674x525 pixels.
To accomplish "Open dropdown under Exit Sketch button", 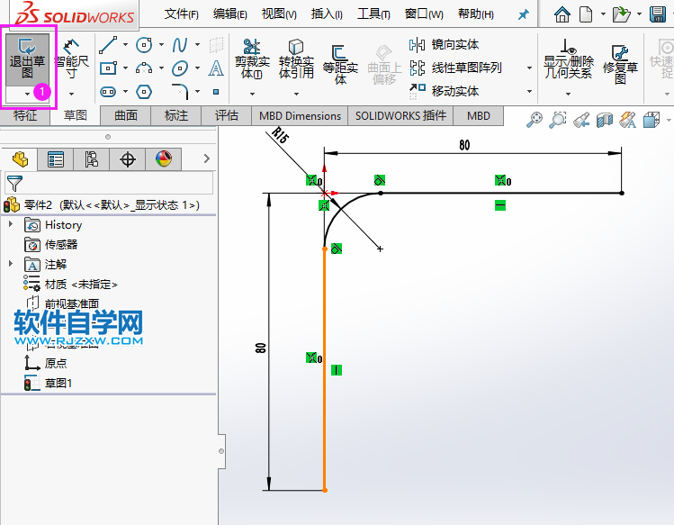I will [28, 94].
